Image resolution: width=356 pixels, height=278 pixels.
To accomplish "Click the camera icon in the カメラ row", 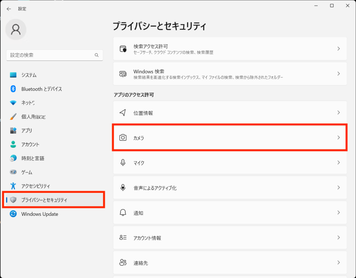I will click(x=123, y=138).
